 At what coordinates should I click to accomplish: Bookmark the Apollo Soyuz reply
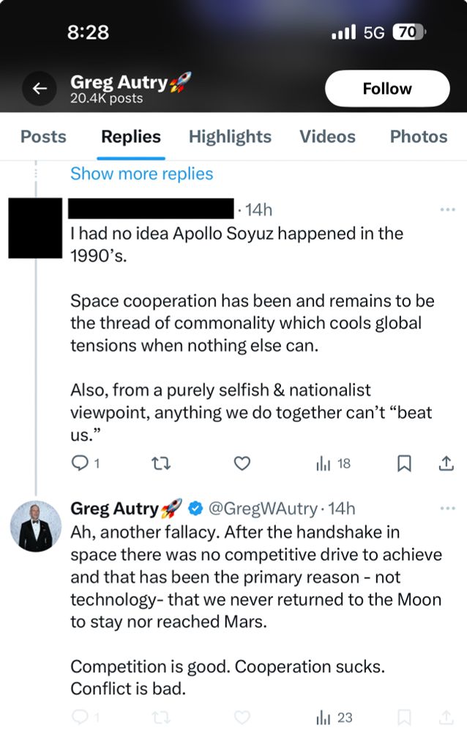[x=403, y=463]
